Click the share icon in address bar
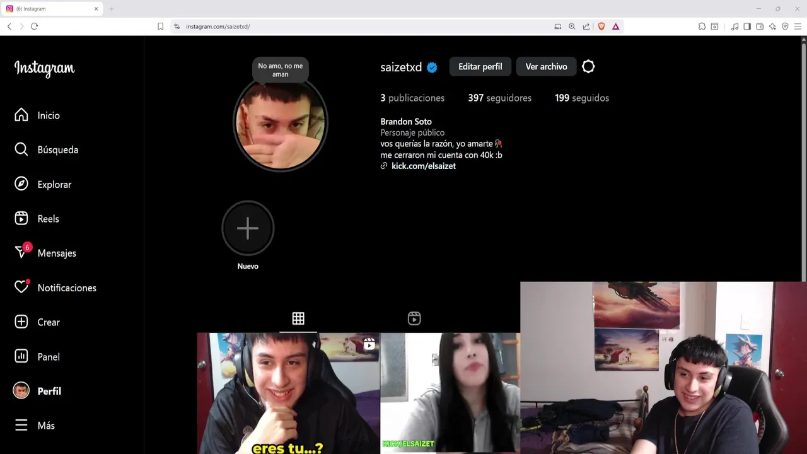The width and height of the screenshot is (807, 454). click(x=586, y=26)
